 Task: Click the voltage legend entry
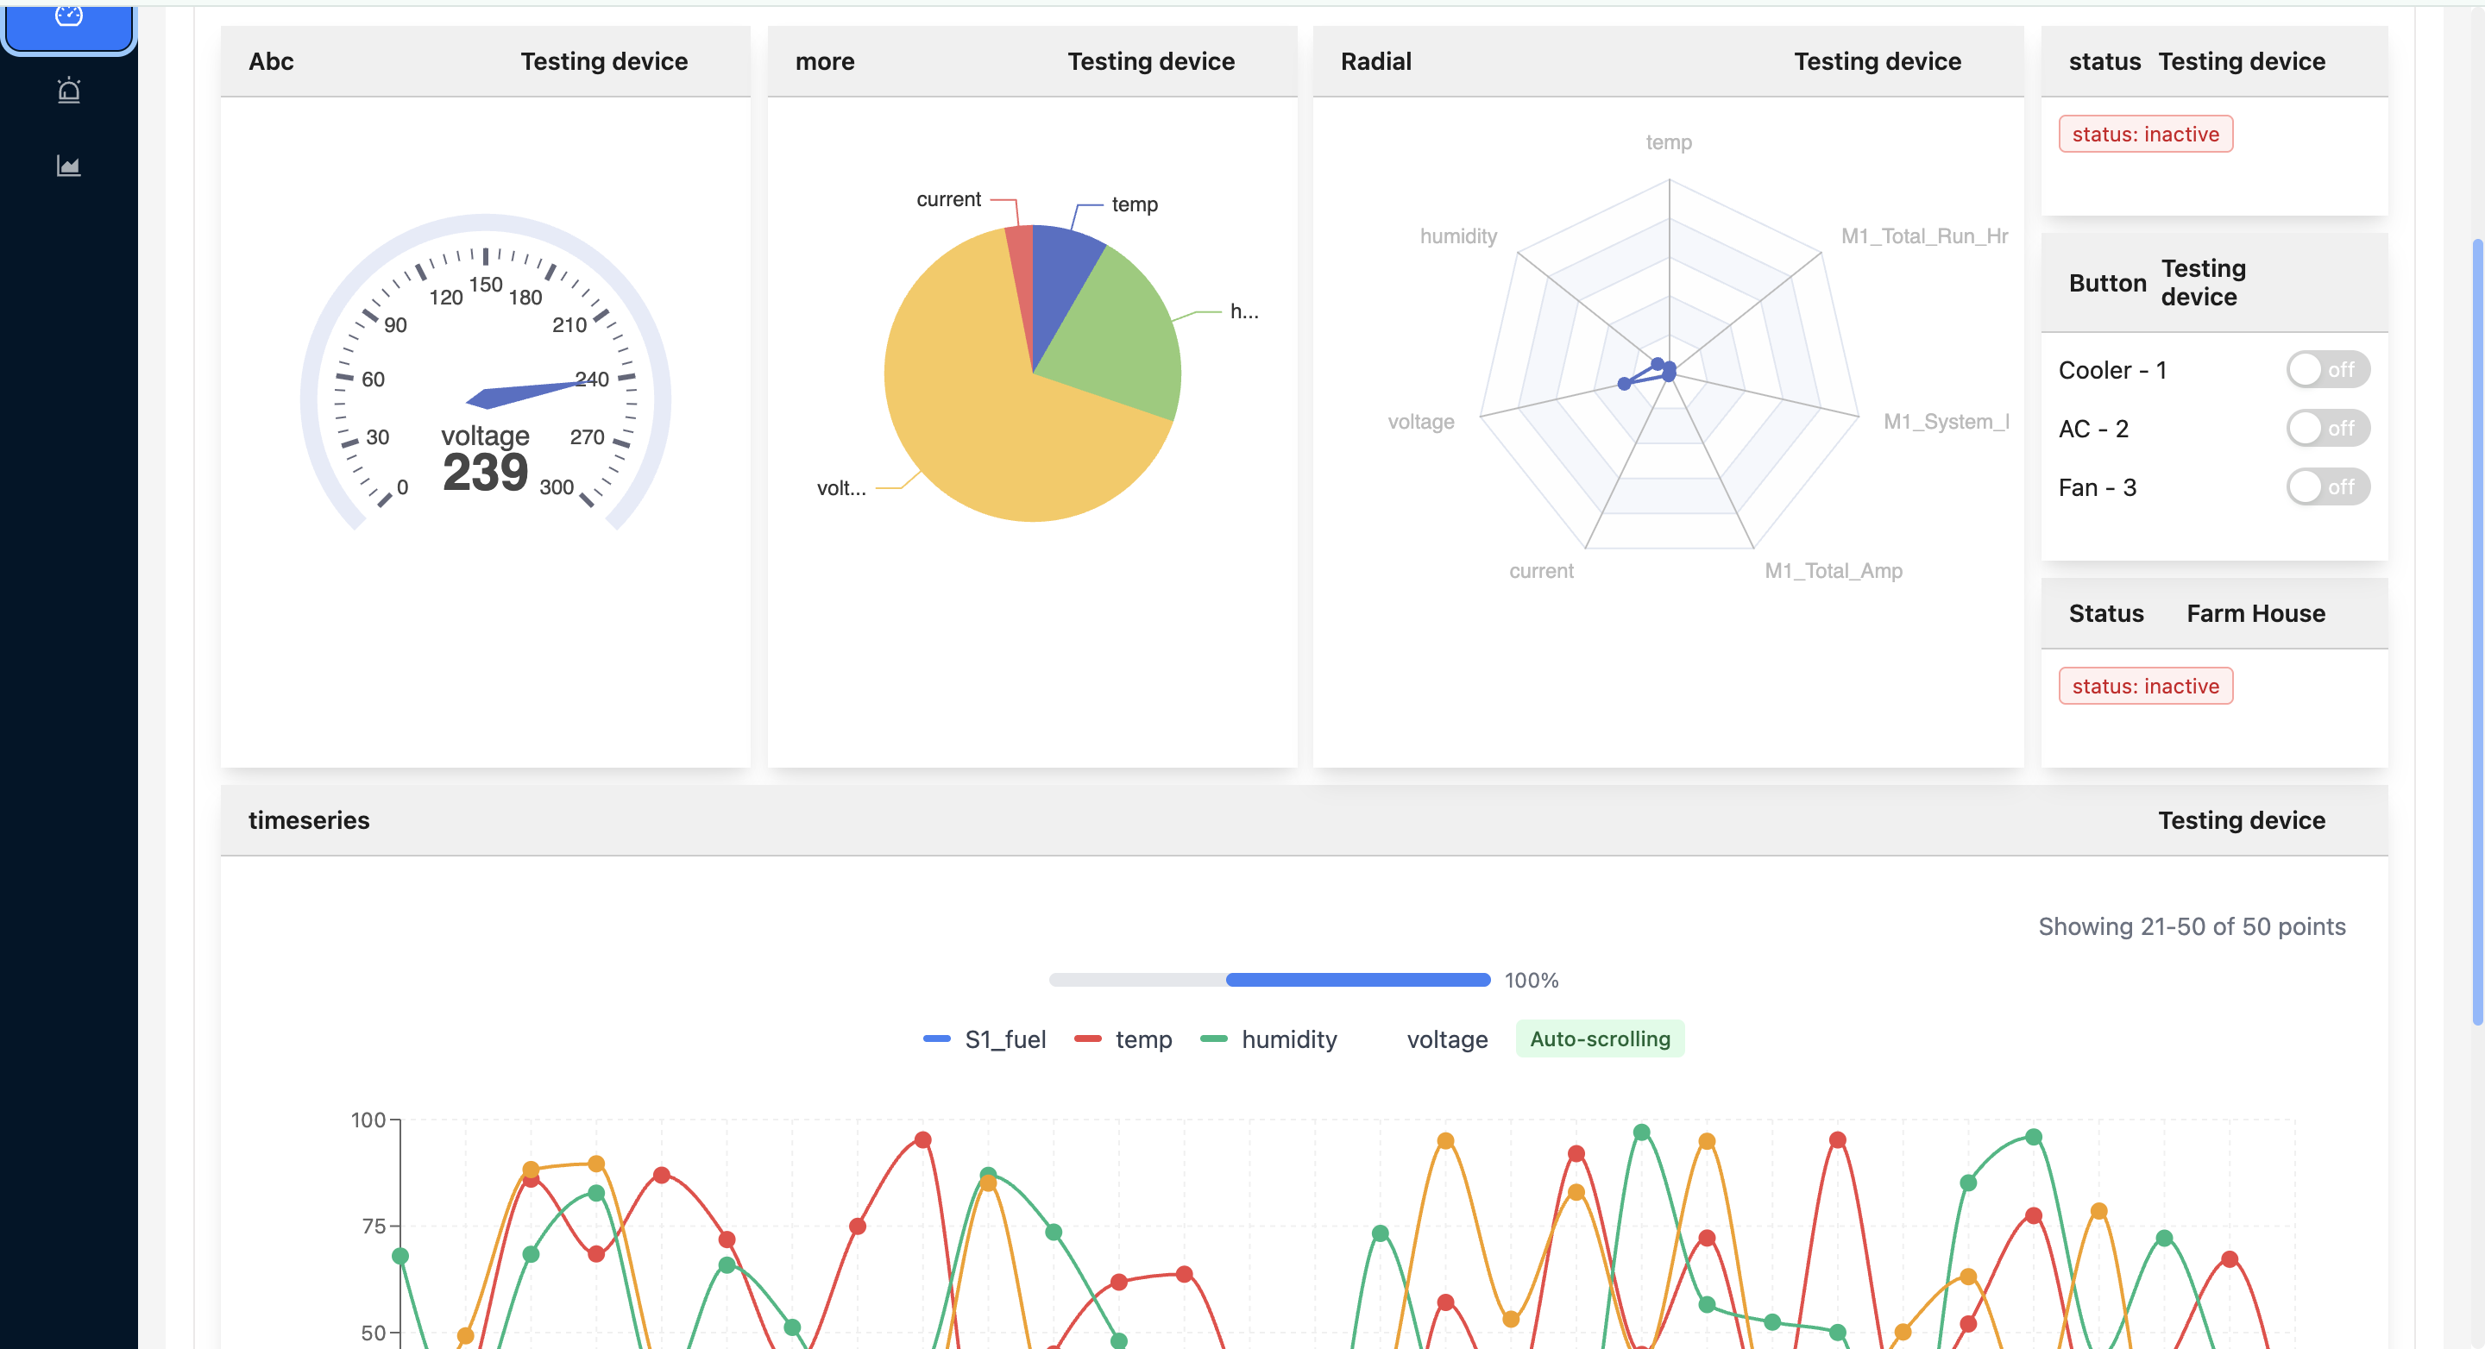(1446, 1039)
